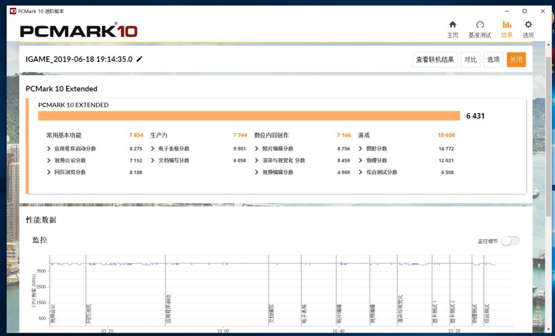Click the 照片编辑 marker on the chart

tap(339, 313)
